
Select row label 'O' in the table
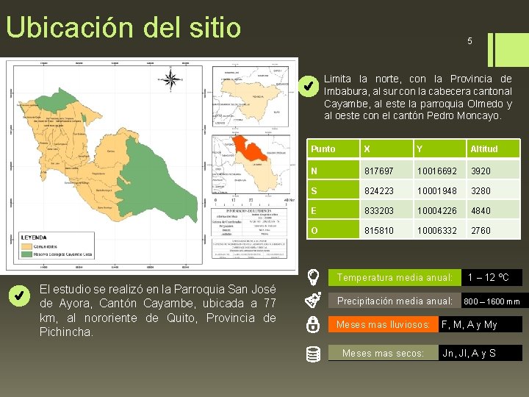click(x=333, y=230)
